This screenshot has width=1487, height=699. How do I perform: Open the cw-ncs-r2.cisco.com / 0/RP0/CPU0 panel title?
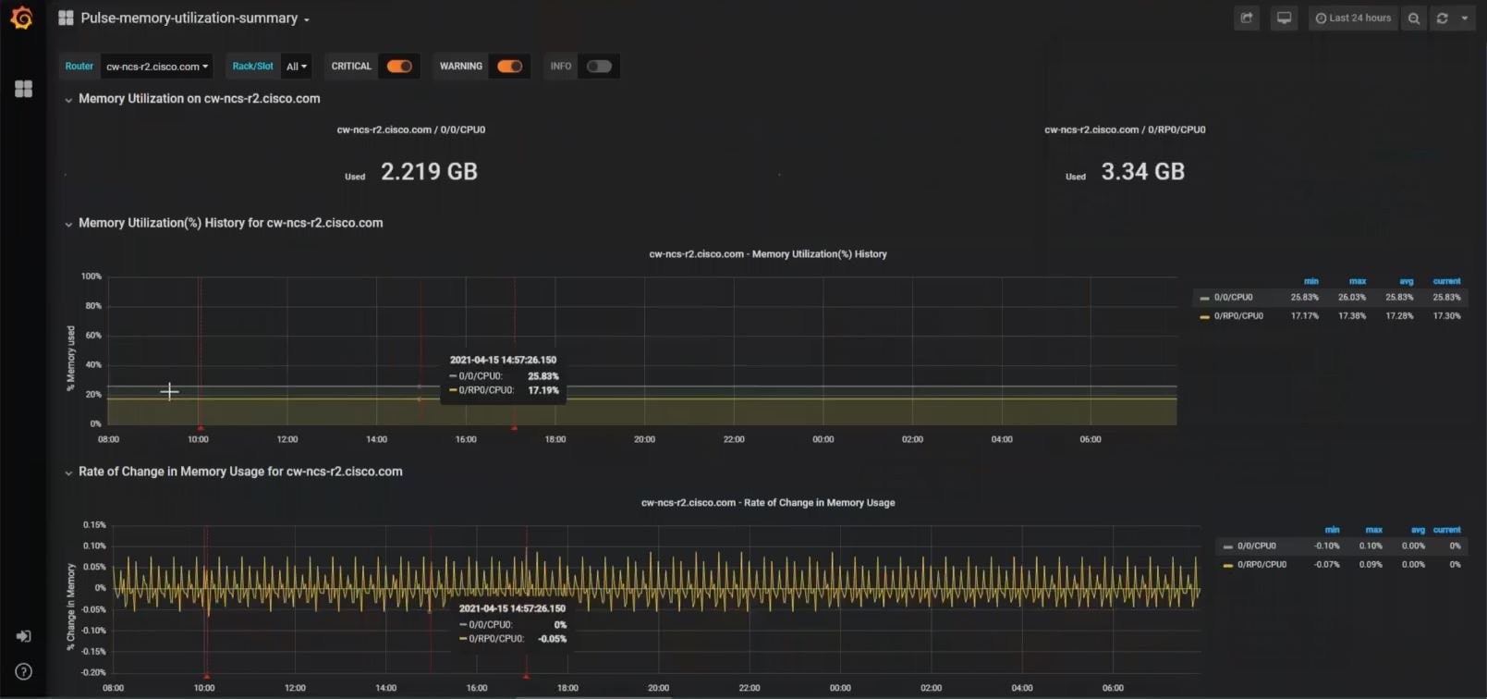pos(1125,129)
